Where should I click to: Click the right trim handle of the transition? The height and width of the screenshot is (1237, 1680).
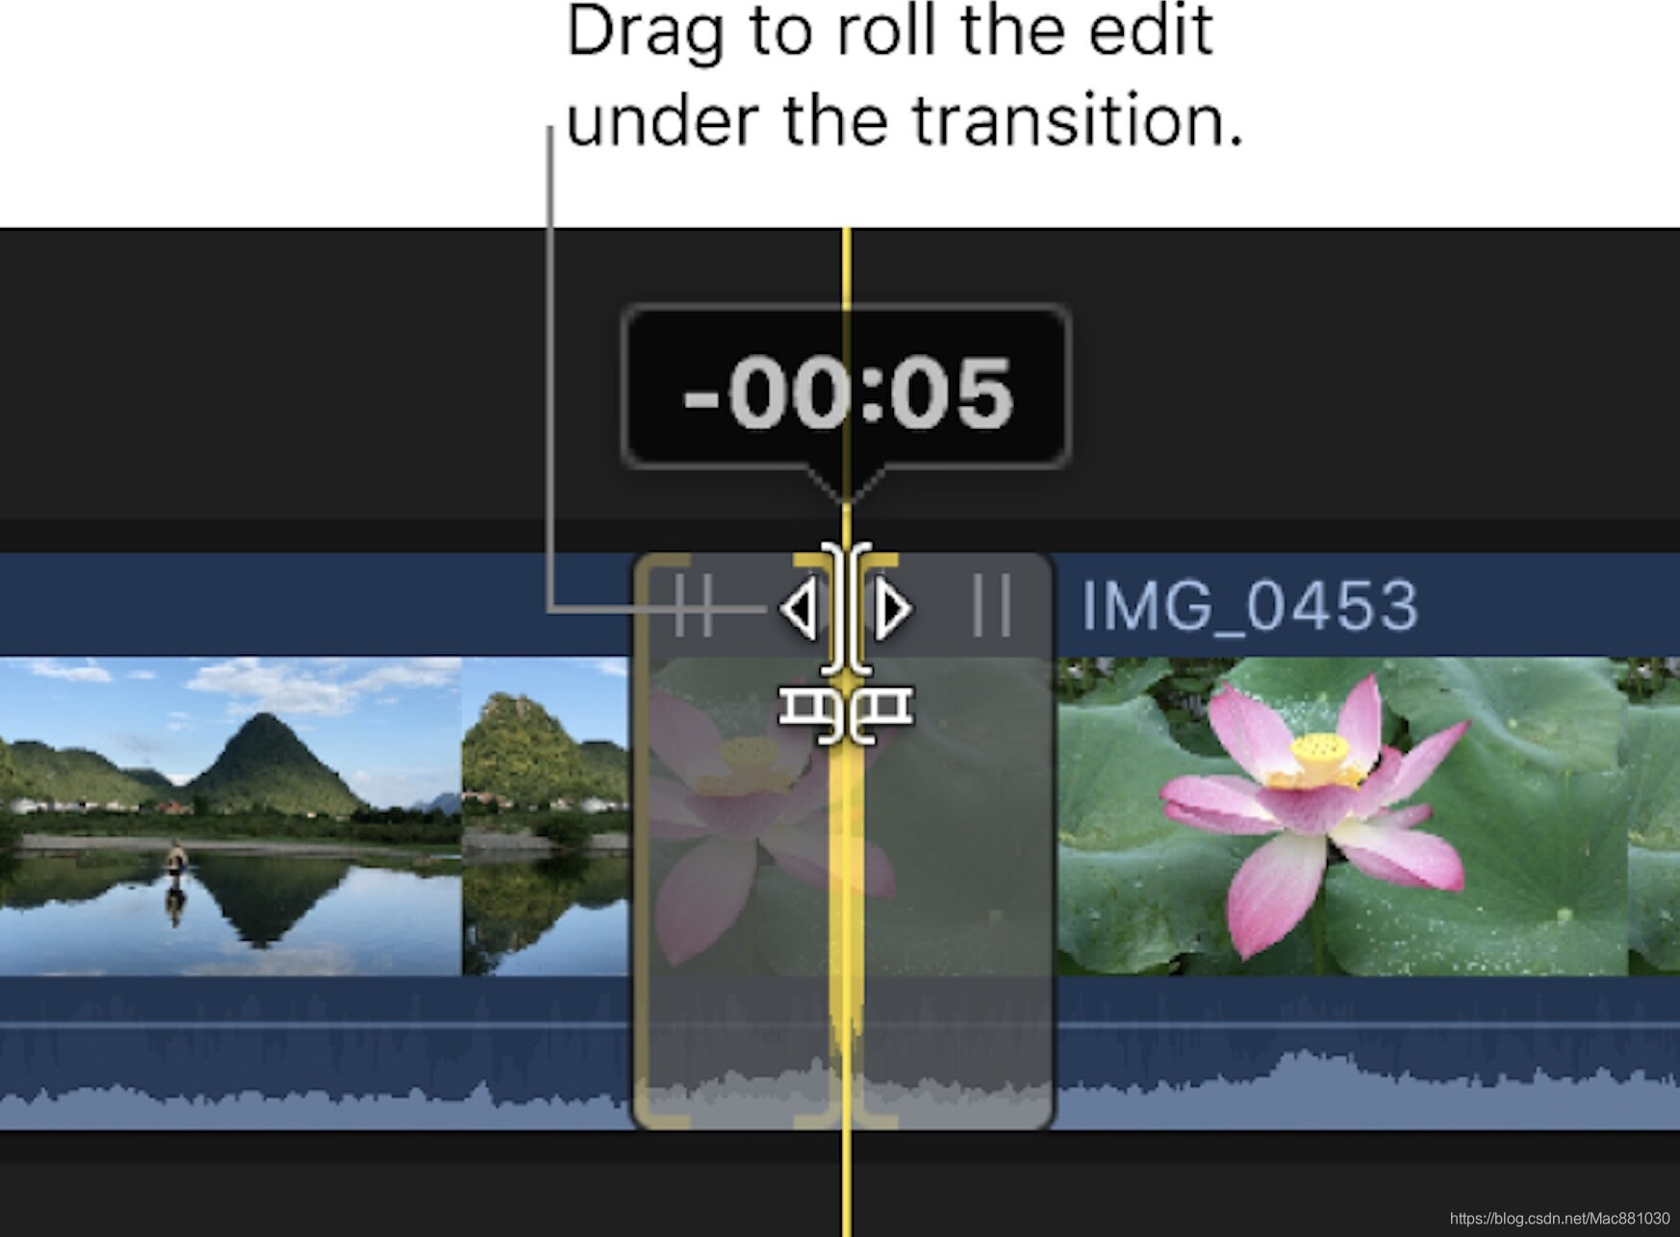991,606
